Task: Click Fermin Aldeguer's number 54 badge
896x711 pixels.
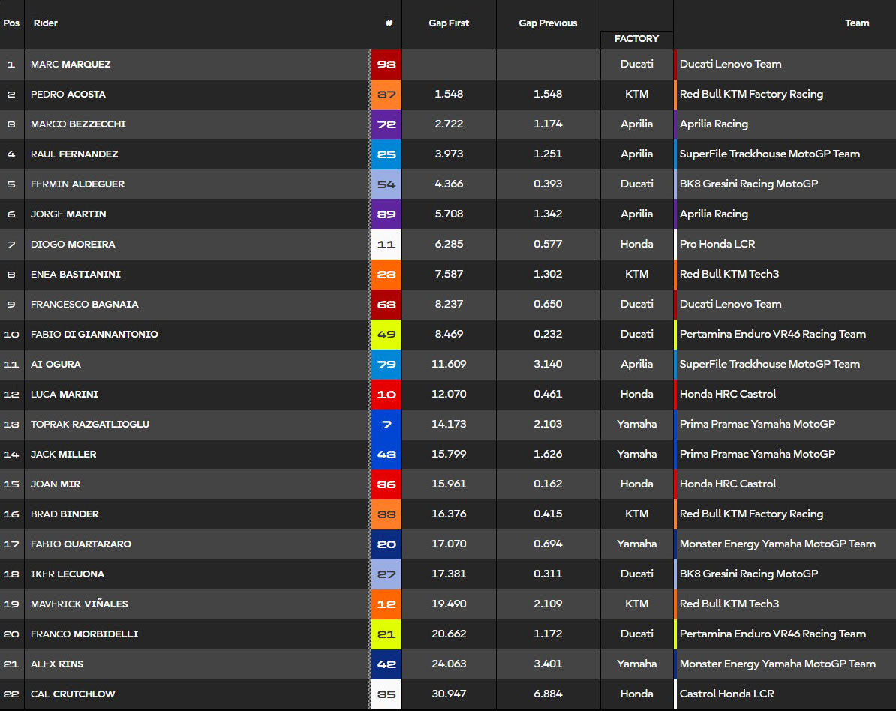Action: (x=386, y=184)
